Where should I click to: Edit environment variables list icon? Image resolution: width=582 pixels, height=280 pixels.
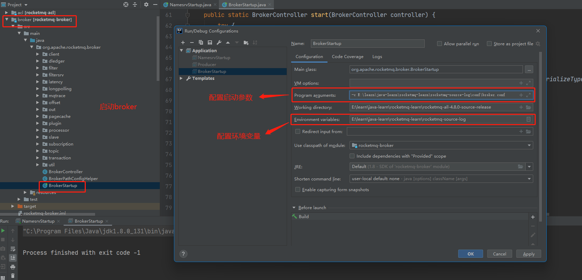pyautogui.click(x=528, y=119)
